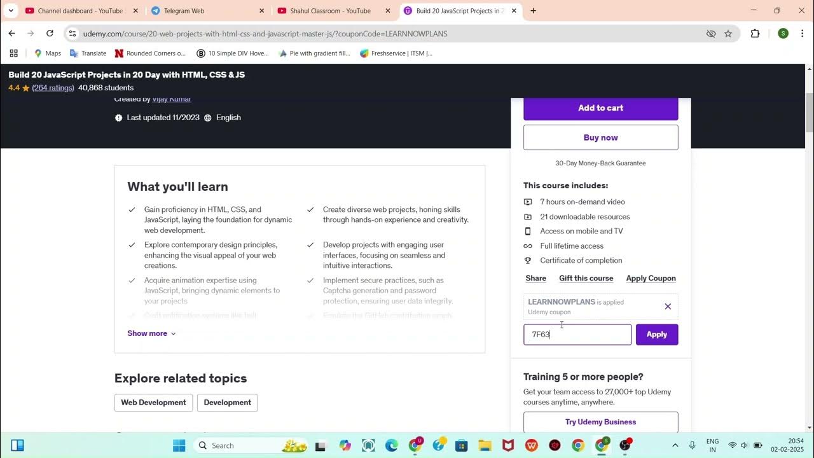Open Maps bookmark
This screenshot has height=458, width=814.
(x=48, y=53)
